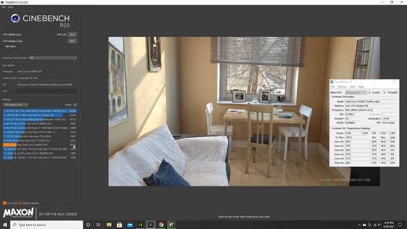Select the Core i7-1165G7 @ 15W ranking row
The image size is (407, 229).
click(x=40, y=157)
